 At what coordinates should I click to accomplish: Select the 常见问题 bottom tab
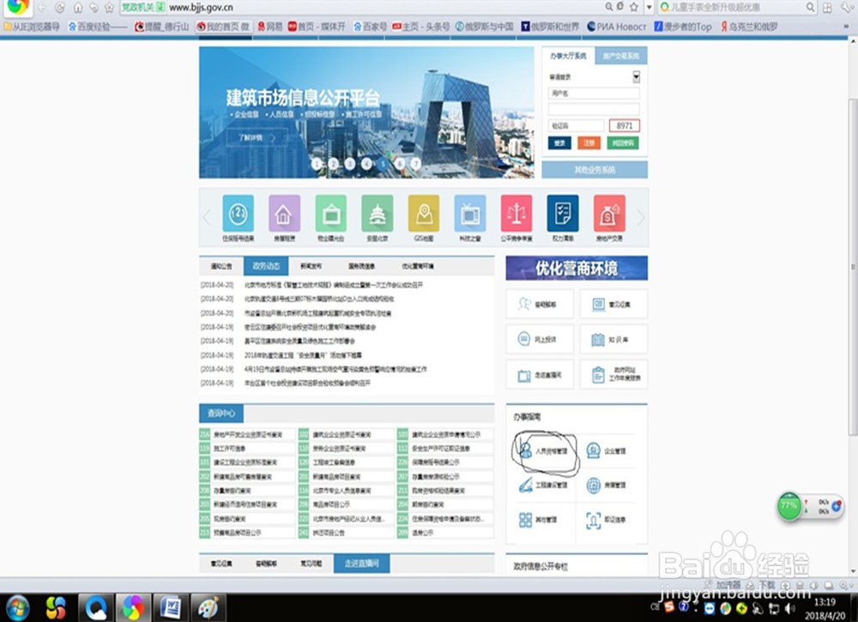click(311, 563)
